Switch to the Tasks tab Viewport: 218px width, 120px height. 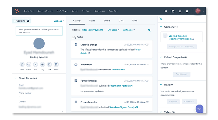pyautogui.click(x=135, y=21)
